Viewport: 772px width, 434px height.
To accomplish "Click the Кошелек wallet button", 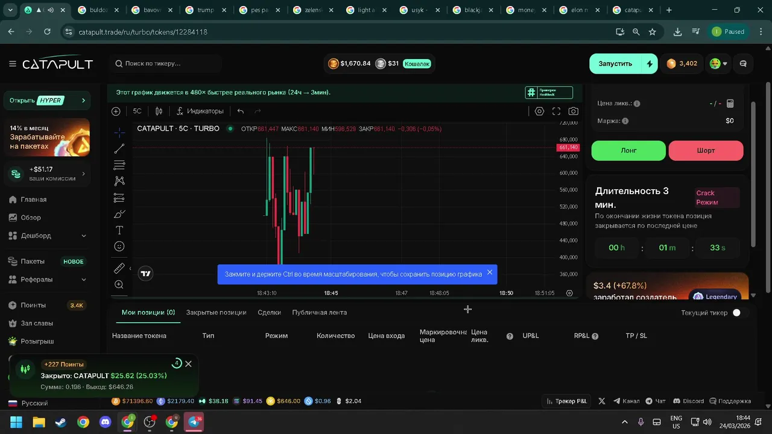I will click(x=417, y=63).
